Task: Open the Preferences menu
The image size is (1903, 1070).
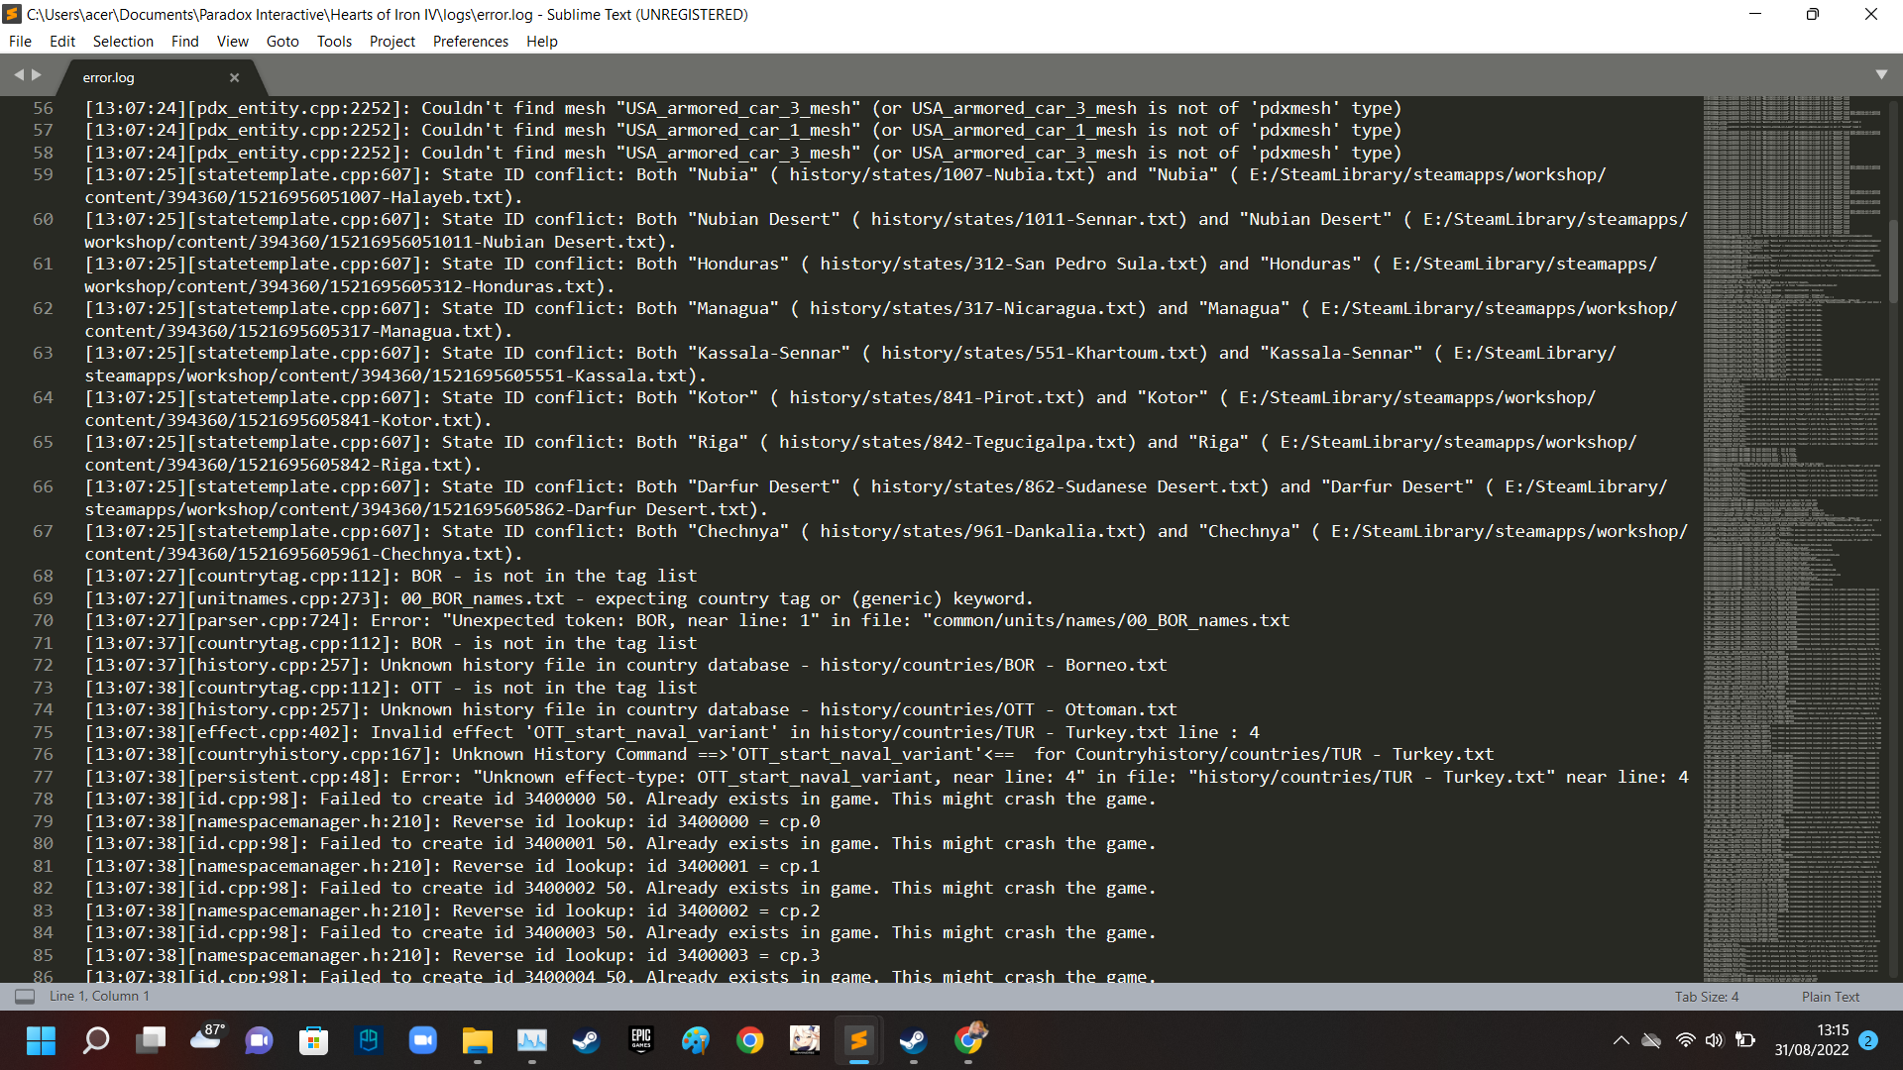Action: pyautogui.click(x=470, y=41)
